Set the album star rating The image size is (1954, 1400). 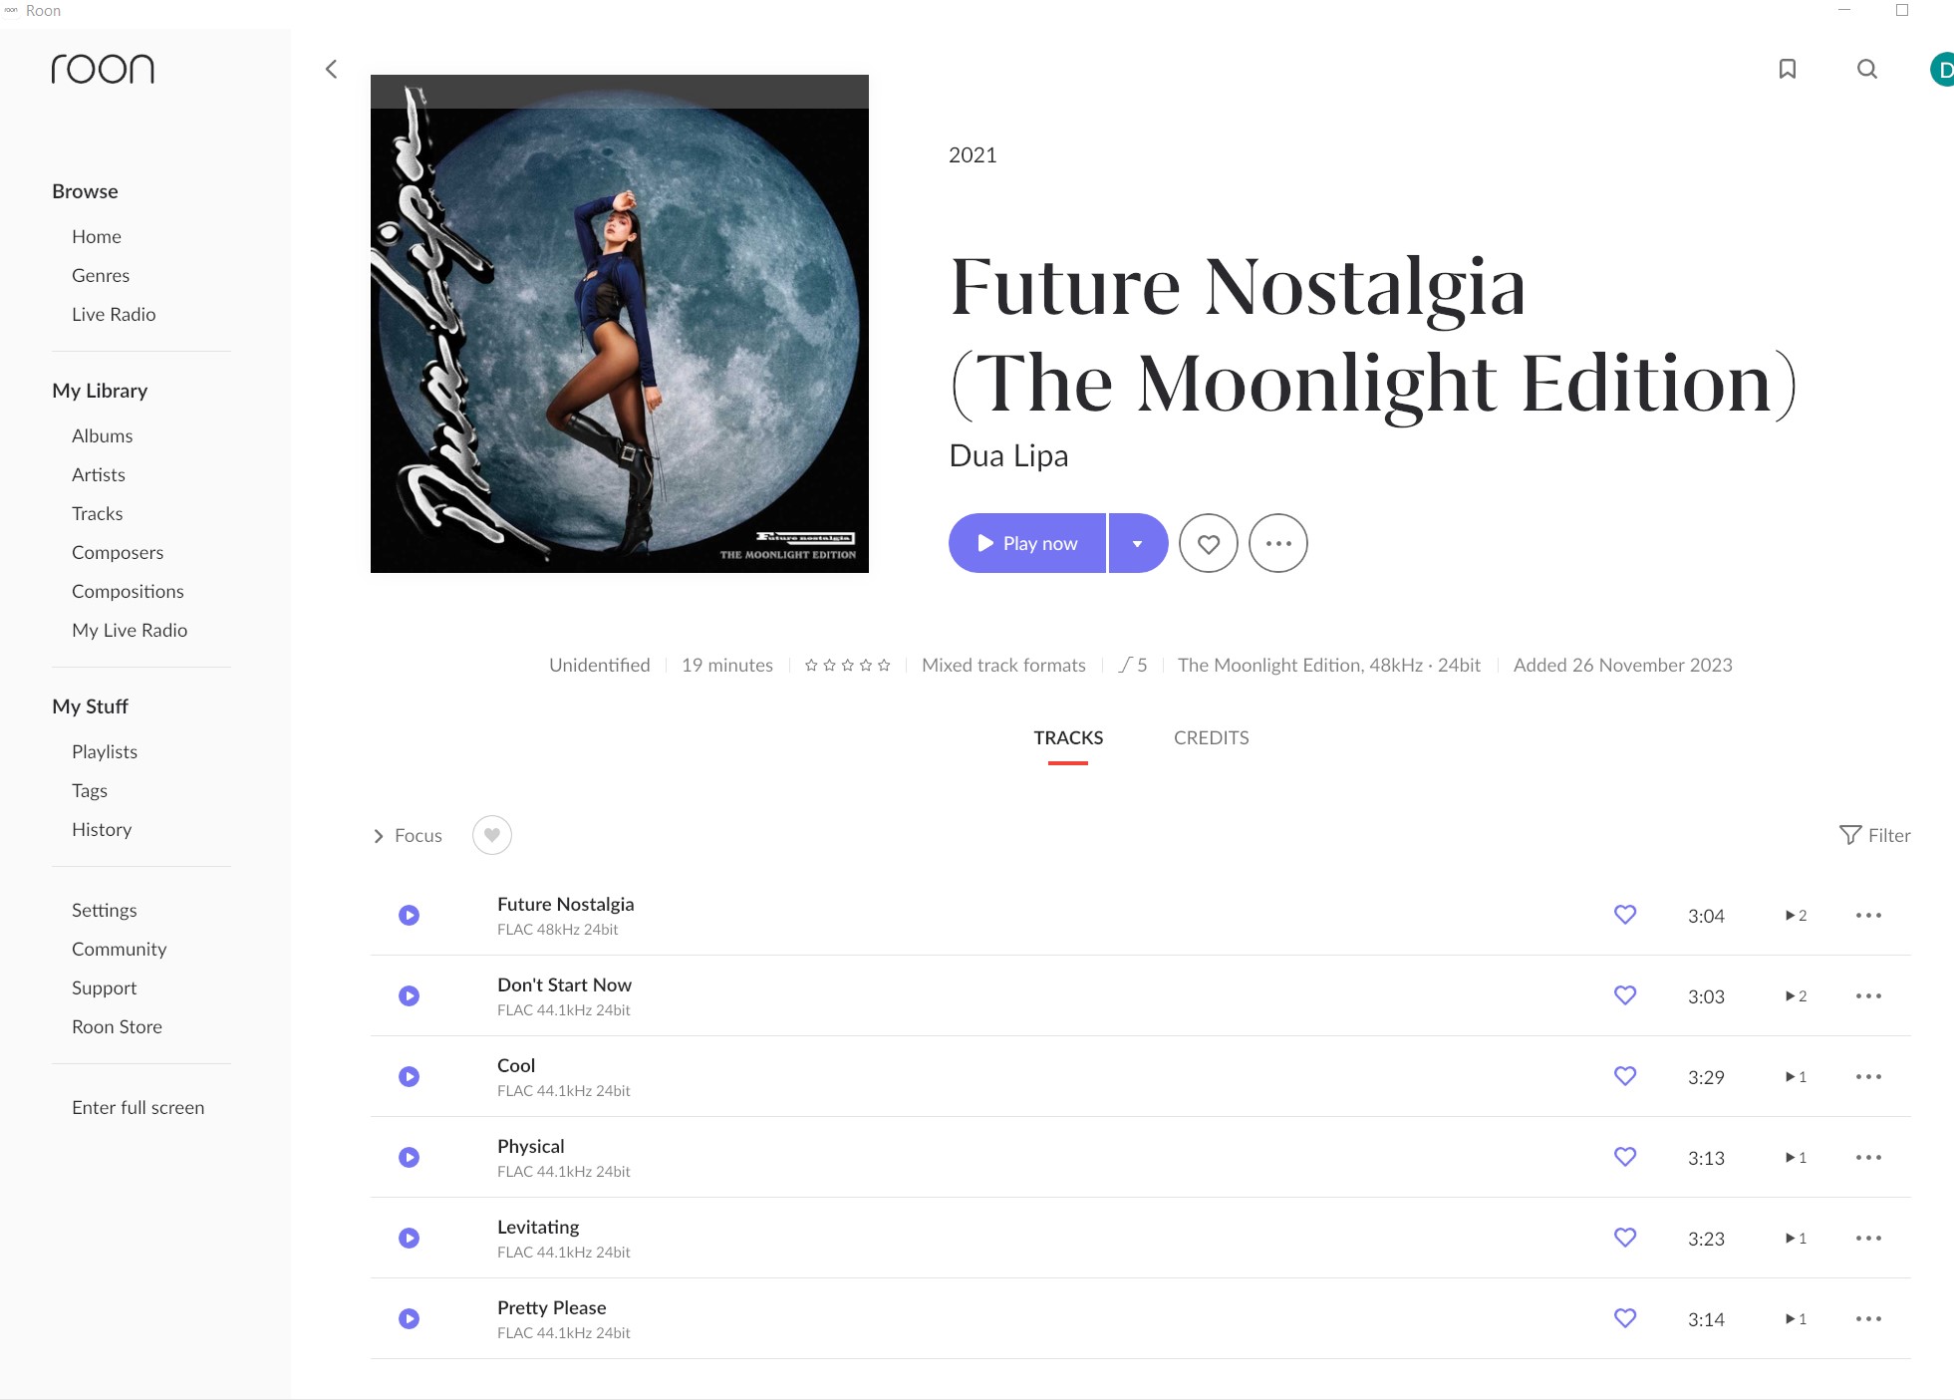(x=847, y=665)
